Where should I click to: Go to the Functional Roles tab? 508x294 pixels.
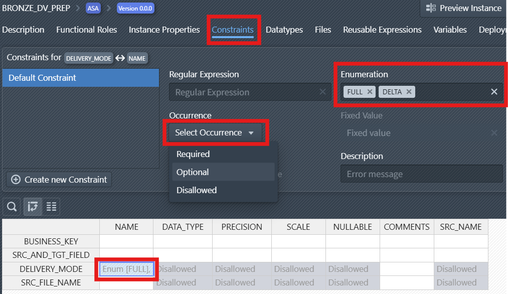click(86, 30)
